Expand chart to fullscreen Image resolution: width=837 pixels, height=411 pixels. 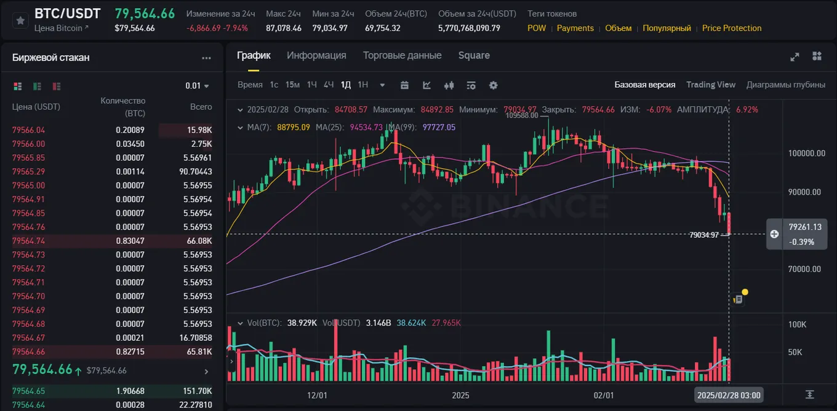[x=795, y=57]
